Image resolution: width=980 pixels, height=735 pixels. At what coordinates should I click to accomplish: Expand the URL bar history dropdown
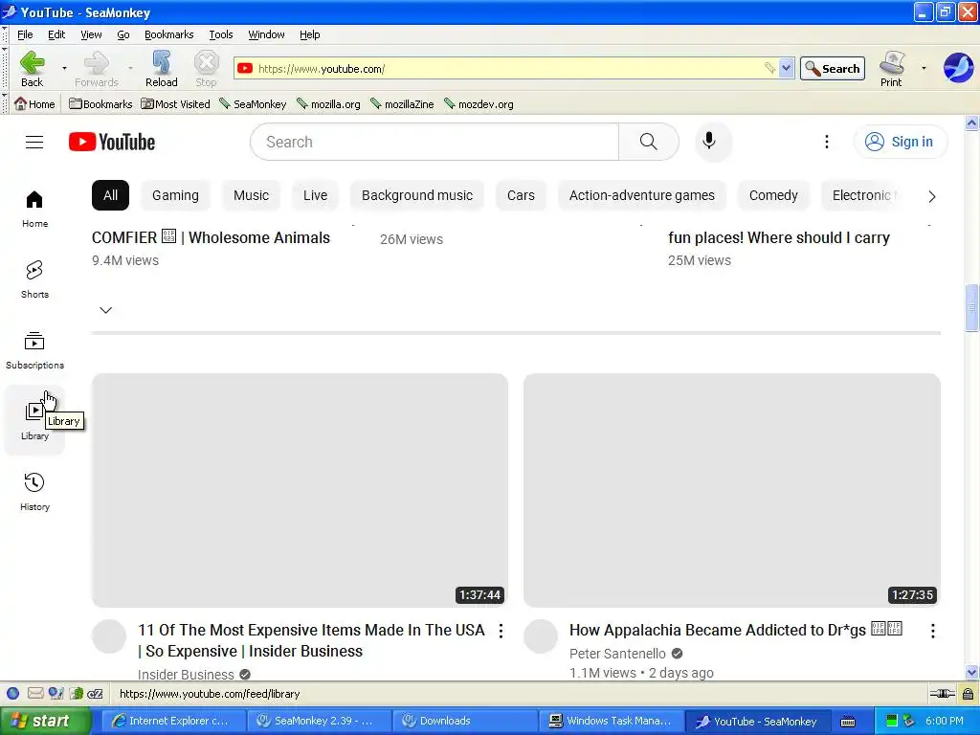[x=787, y=68]
